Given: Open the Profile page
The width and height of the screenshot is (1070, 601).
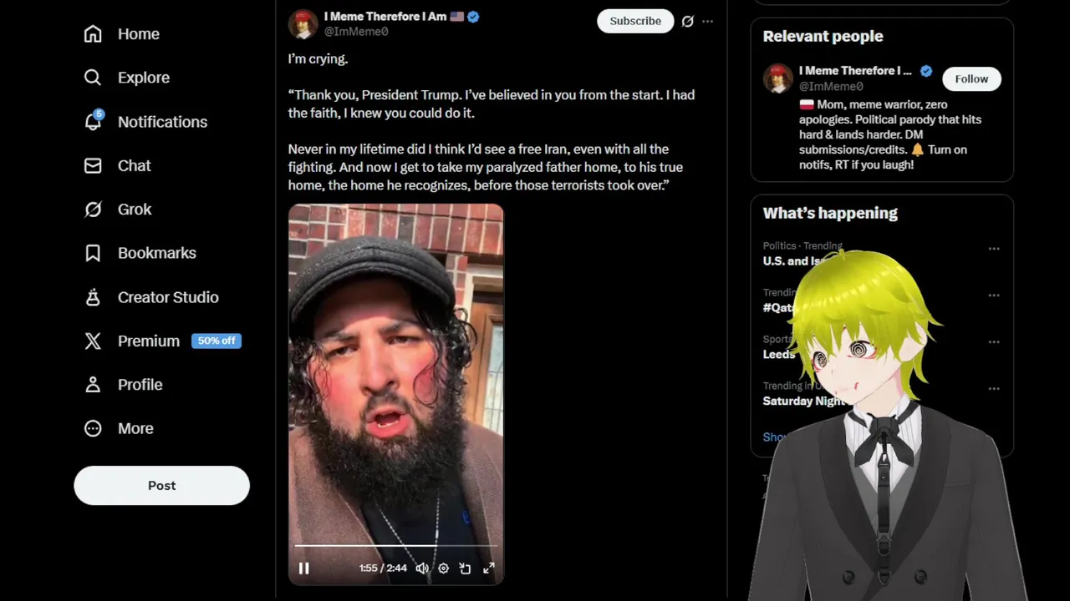Looking at the screenshot, I should [x=123, y=385].
